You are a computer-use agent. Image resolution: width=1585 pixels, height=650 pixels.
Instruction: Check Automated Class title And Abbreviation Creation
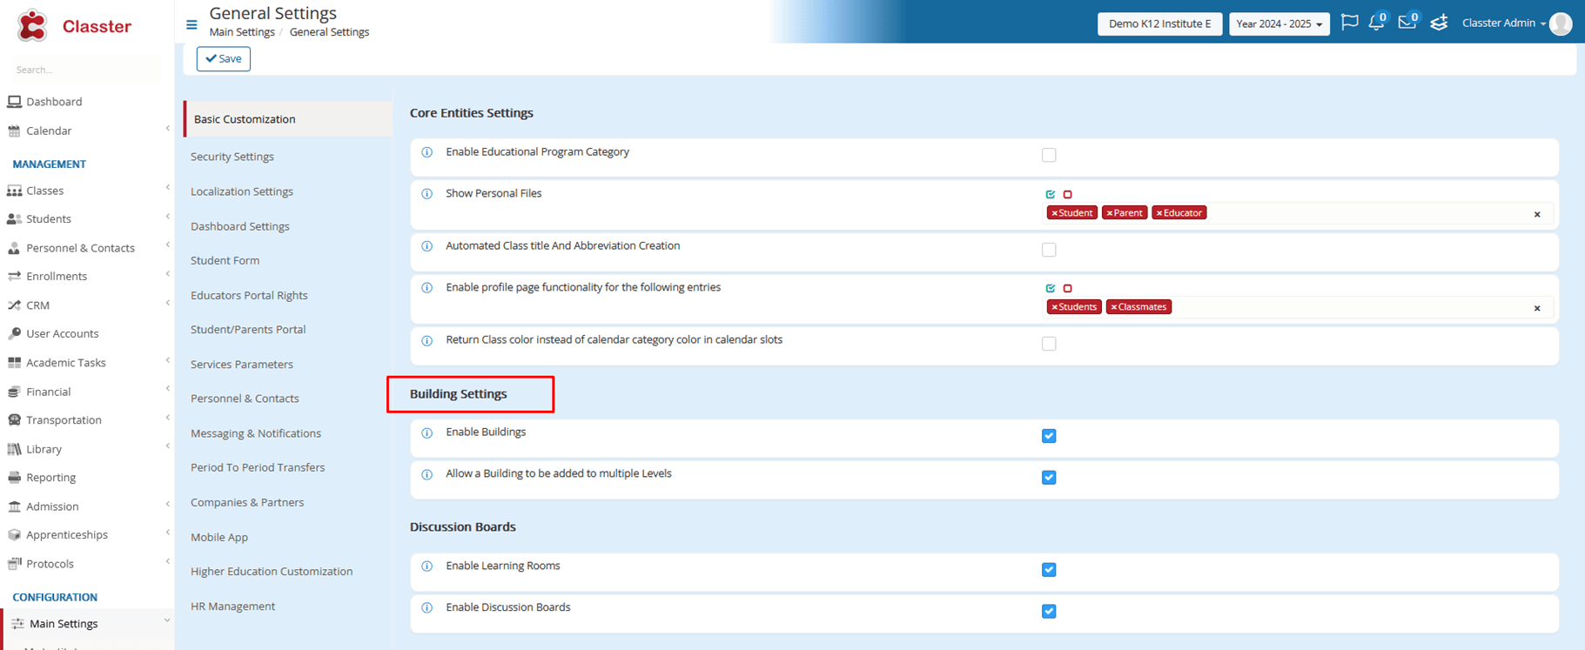(x=1049, y=250)
